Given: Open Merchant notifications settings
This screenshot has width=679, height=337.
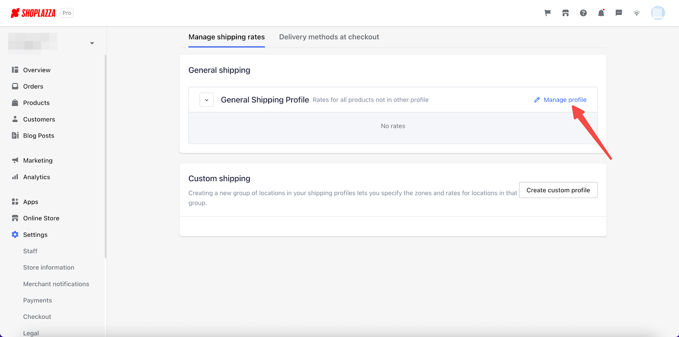Looking at the screenshot, I should point(56,284).
